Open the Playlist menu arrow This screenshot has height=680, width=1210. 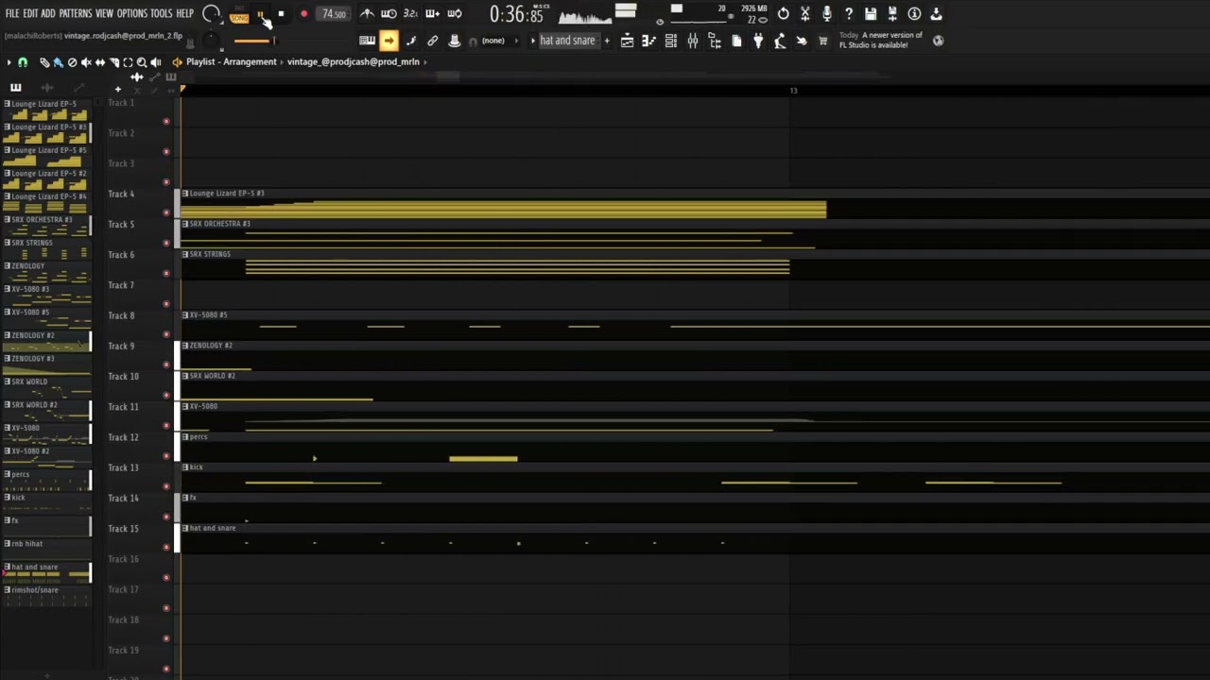point(9,62)
